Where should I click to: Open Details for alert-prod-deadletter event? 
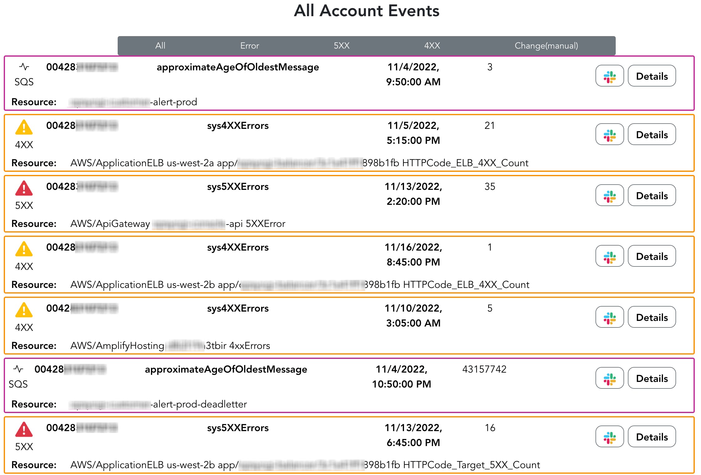tap(652, 378)
